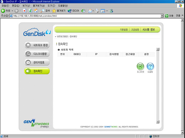Click browser page scrollbar down arrow
Viewport: 185px width, 138px height.
point(183,132)
